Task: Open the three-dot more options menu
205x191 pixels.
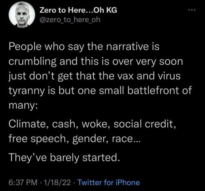Action: coord(192,10)
